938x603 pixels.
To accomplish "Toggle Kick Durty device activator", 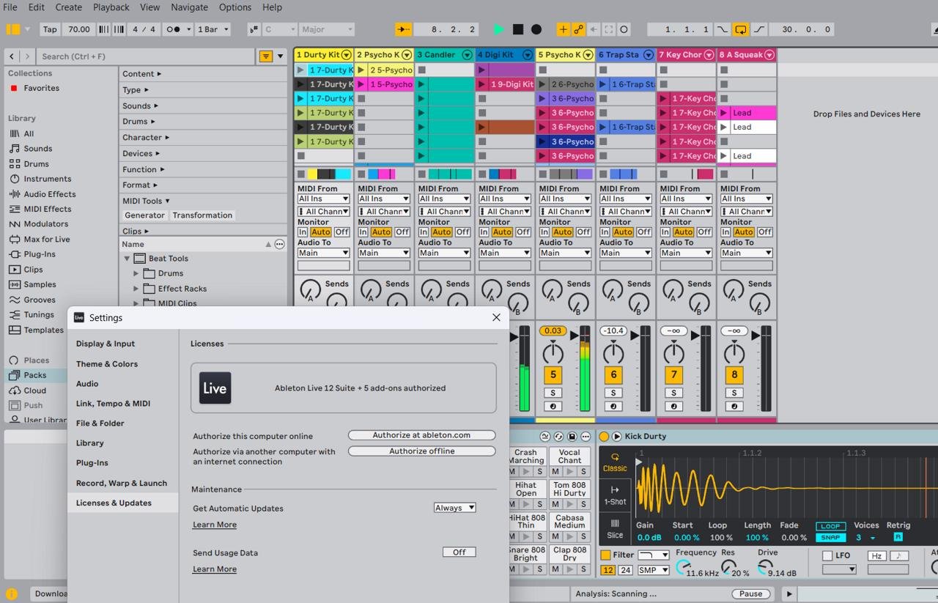I will click(x=604, y=437).
